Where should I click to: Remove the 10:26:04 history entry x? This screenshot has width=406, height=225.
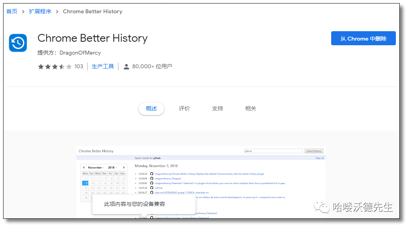tap(136, 179)
